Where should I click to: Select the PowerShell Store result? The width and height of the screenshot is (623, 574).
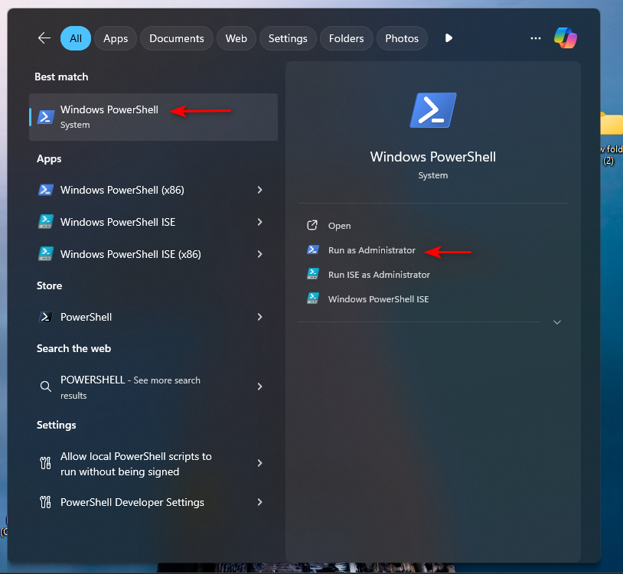(153, 317)
